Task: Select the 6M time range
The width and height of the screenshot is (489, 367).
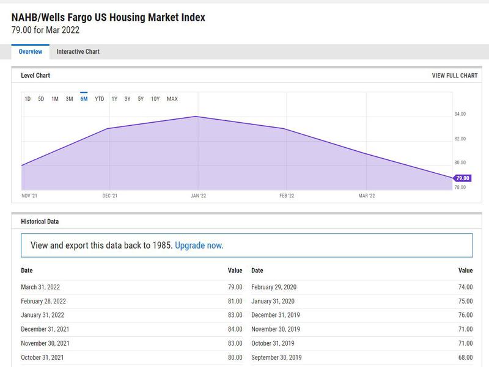Action: [84, 99]
